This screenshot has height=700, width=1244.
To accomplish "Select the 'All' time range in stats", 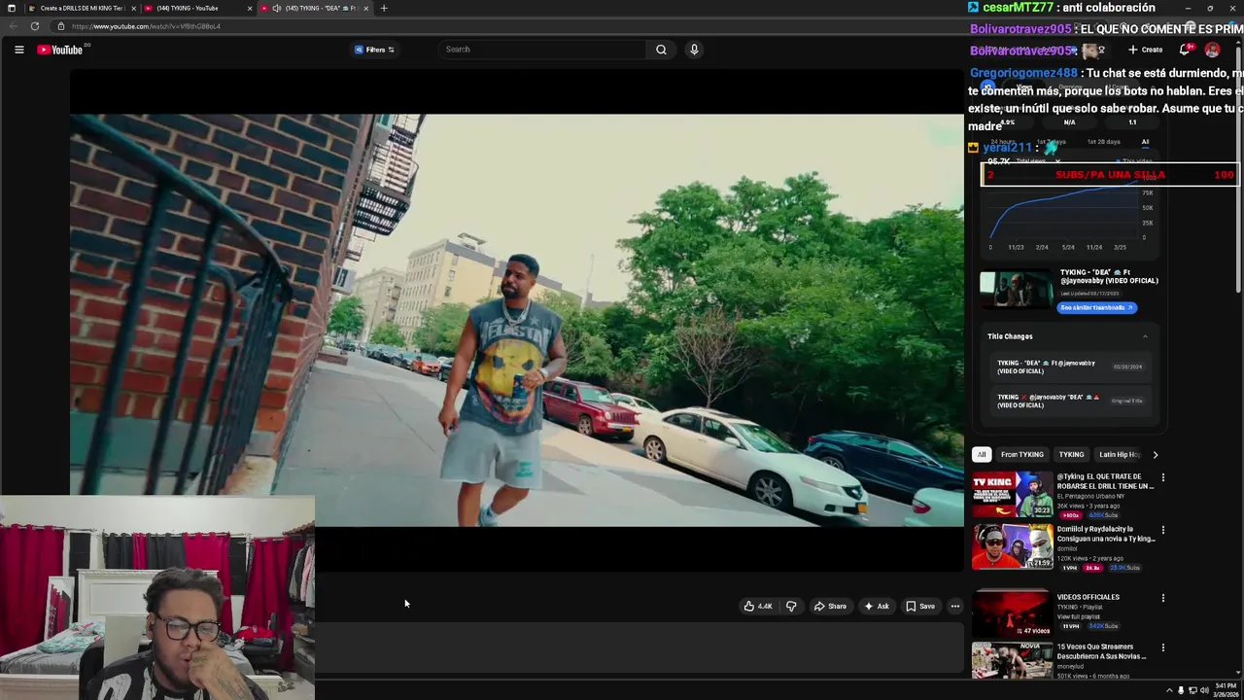I will [1145, 142].
